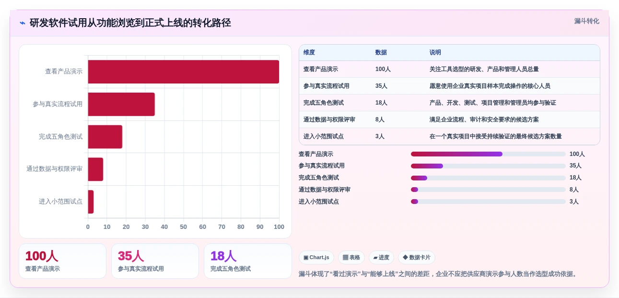Image resolution: width=619 pixels, height=298 pixels.
Task: Click the progress list value 100人
Action: click(577, 154)
